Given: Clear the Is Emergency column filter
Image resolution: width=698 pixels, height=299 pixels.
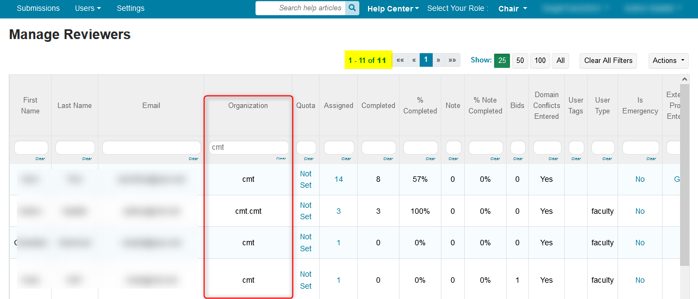Looking at the screenshot, I should point(651,158).
